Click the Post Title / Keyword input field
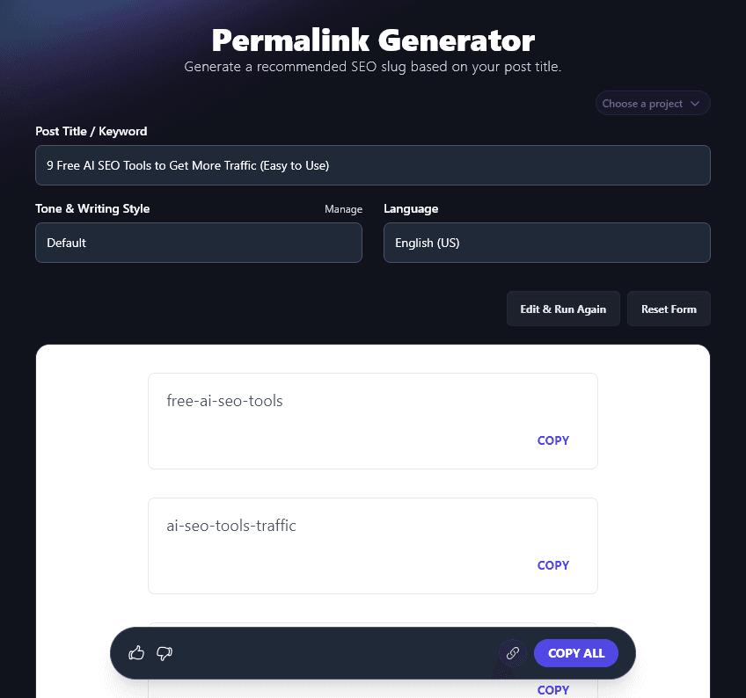The width and height of the screenshot is (746, 698). (x=372, y=164)
